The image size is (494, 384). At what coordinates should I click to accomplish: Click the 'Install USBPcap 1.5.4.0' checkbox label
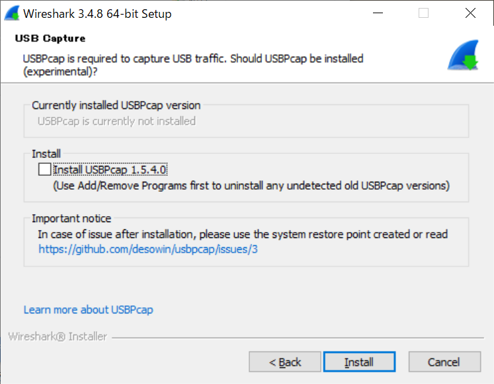tap(110, 170)
